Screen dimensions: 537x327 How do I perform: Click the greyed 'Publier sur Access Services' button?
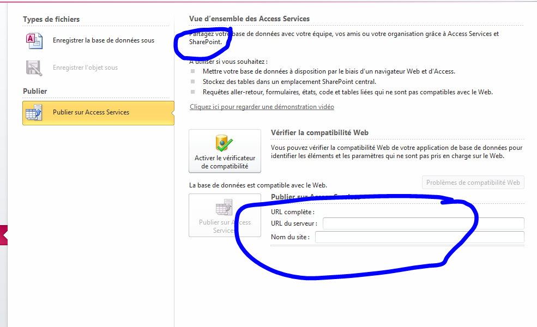[225, 215]
